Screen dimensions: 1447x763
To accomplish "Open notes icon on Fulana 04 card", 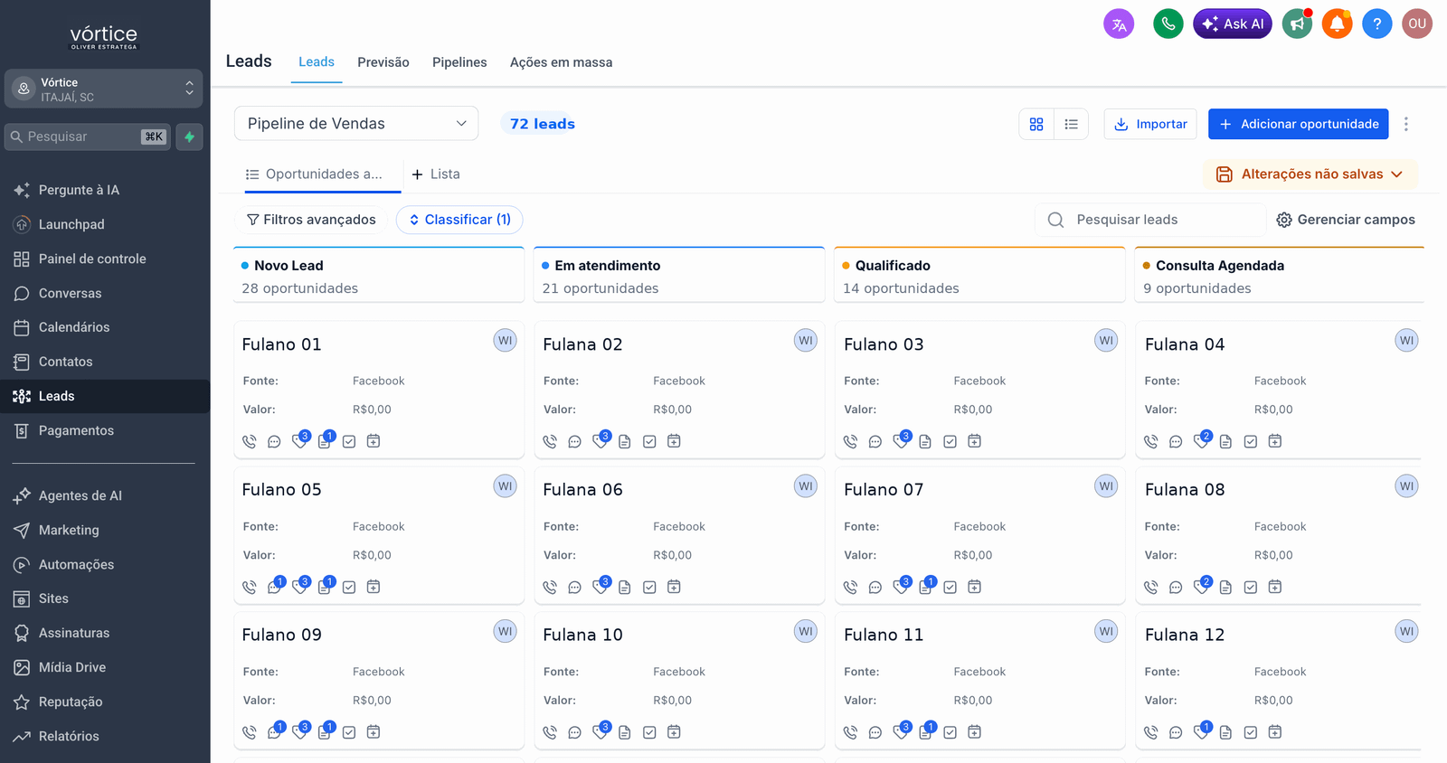I will pyautogui.click(x=1225, y=441).
